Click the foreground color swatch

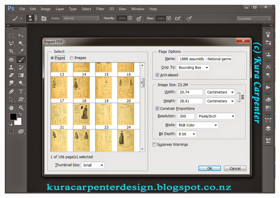13,116
